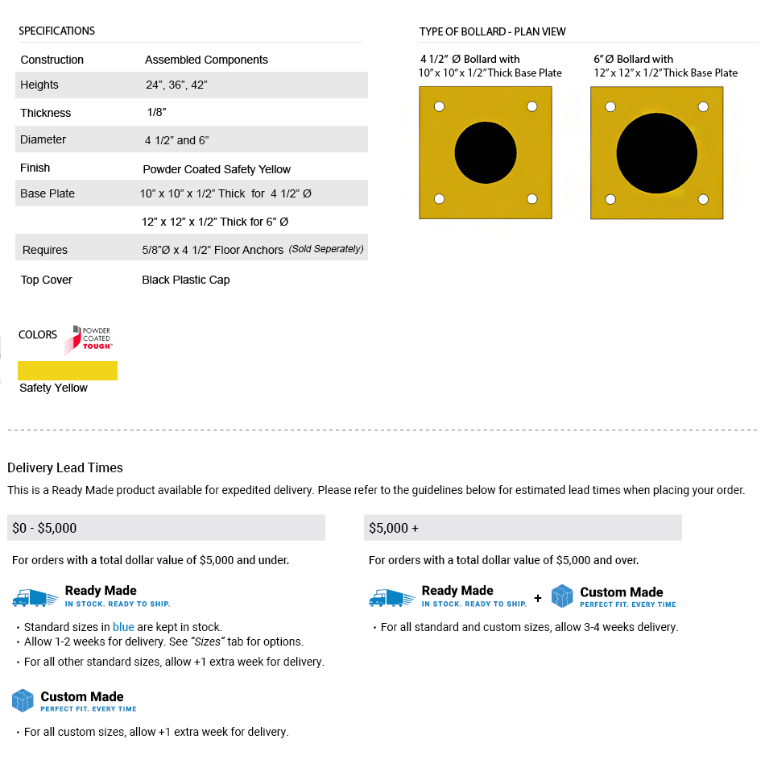Click the Custom Made cube icon beside Ready Made
765x760 pixels.
click(x=562, y=596)
